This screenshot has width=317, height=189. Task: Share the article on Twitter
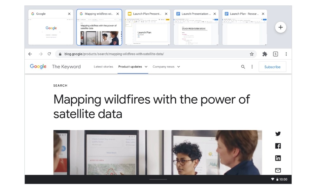pos(278,134)
